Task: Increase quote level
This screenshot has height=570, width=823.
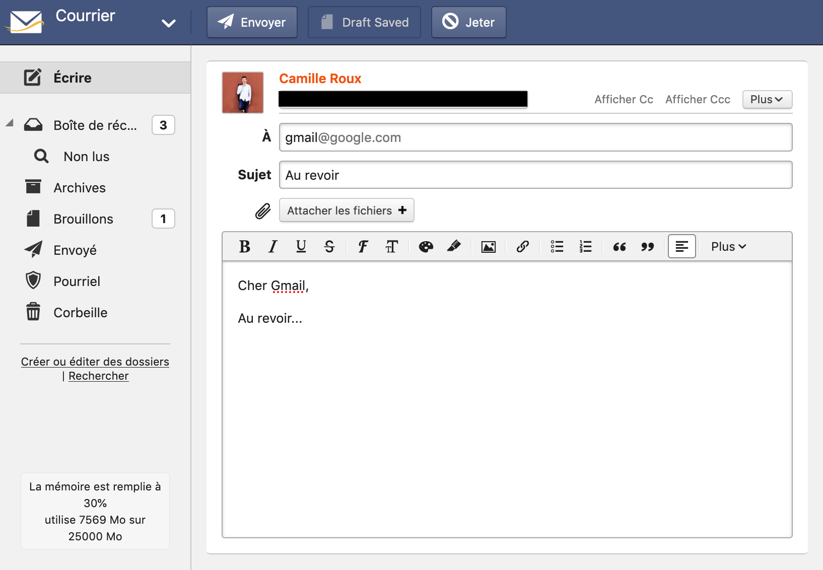Action: point(620,246)
